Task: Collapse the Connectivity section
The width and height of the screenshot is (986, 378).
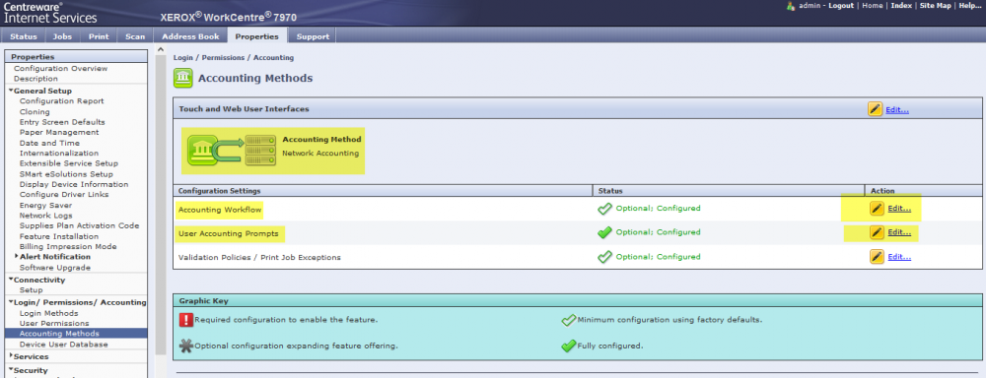Action: pyautogui.click(x=11, y=280)
